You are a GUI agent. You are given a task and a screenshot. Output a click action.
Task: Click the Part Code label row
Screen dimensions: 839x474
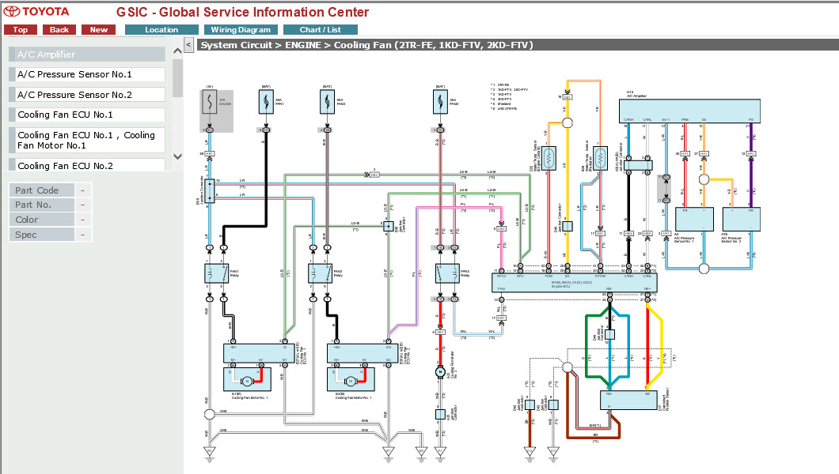point(42,190)
